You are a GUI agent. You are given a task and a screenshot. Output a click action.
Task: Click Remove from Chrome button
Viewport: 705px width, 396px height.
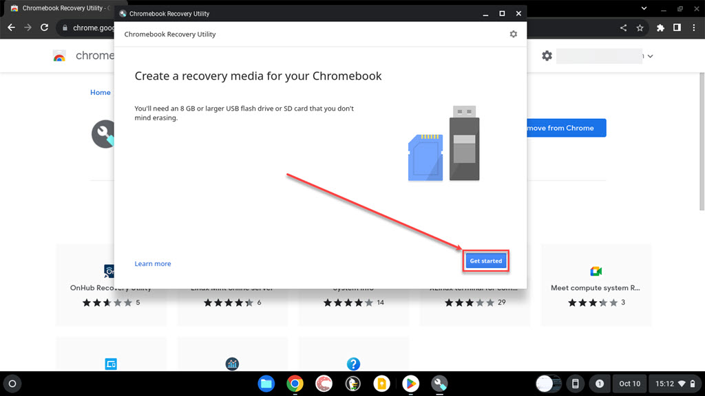coord(567,128)
